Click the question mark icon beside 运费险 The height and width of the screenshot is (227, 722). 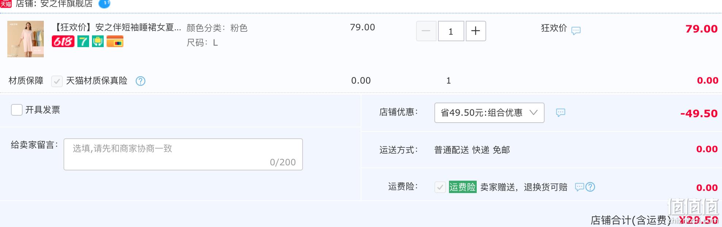coord(591,187)
